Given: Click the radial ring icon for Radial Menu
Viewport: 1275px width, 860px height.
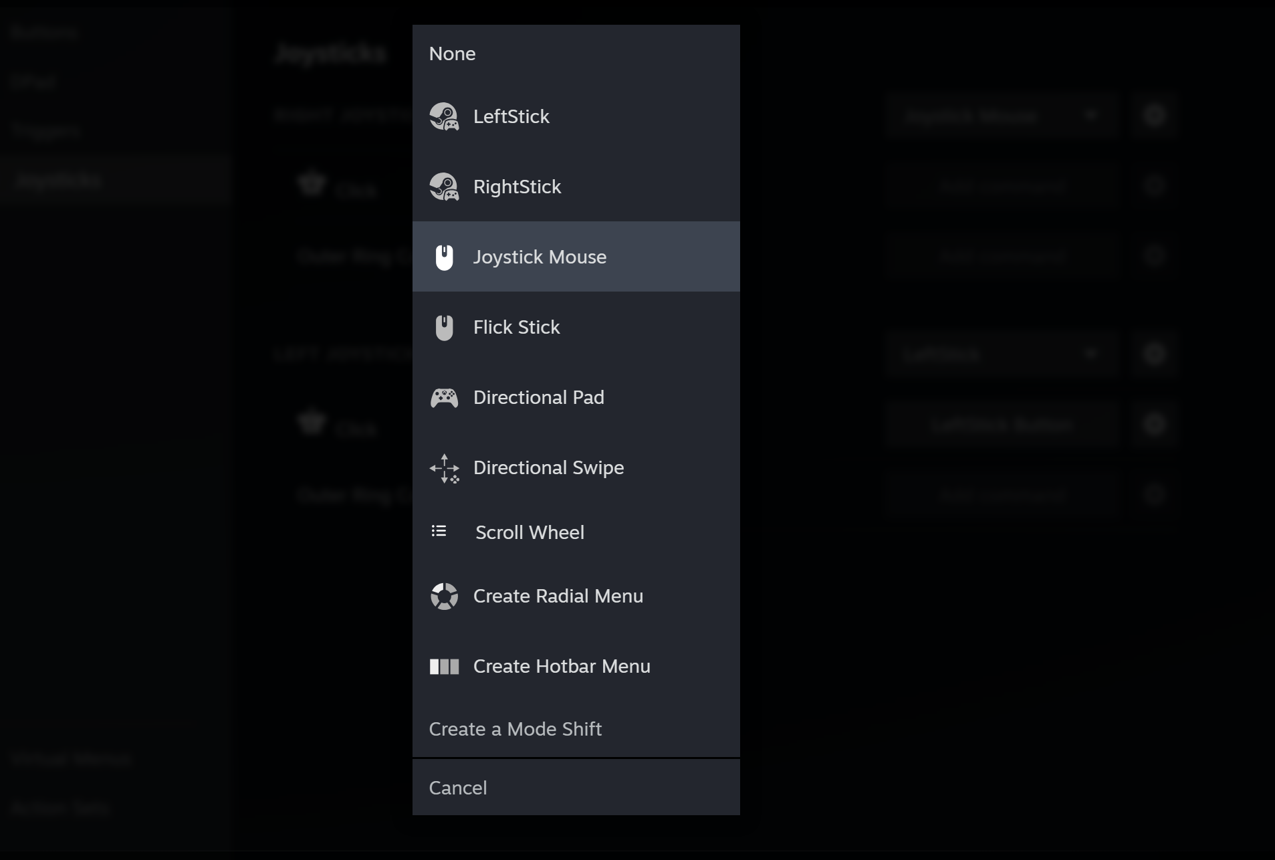Looking at the screenshot, I should click(x=444, y=596).
